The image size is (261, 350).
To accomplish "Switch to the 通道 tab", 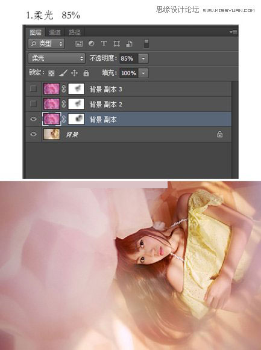I will tap(55, 32).
